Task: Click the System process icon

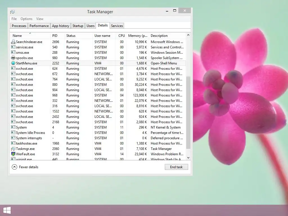Action: tap(13, 127)
